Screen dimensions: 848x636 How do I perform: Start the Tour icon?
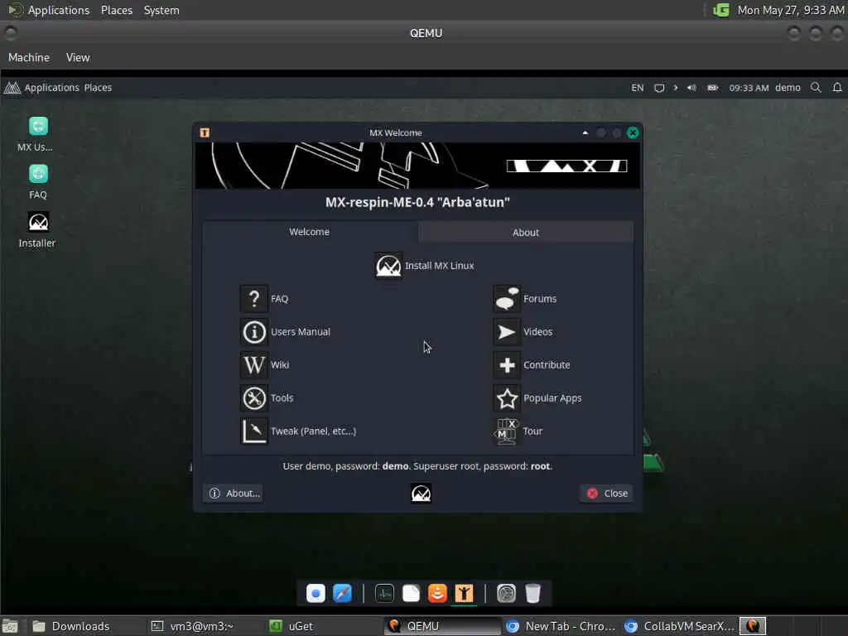pos(507,431)
